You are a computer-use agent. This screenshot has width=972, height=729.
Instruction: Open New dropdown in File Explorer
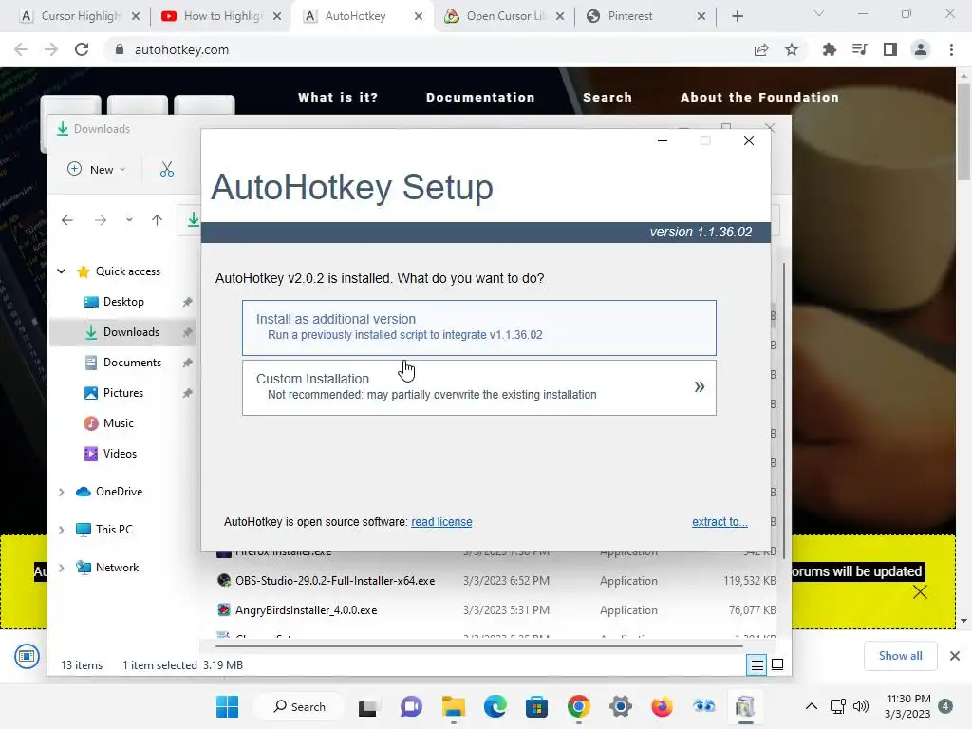[96, 169]
